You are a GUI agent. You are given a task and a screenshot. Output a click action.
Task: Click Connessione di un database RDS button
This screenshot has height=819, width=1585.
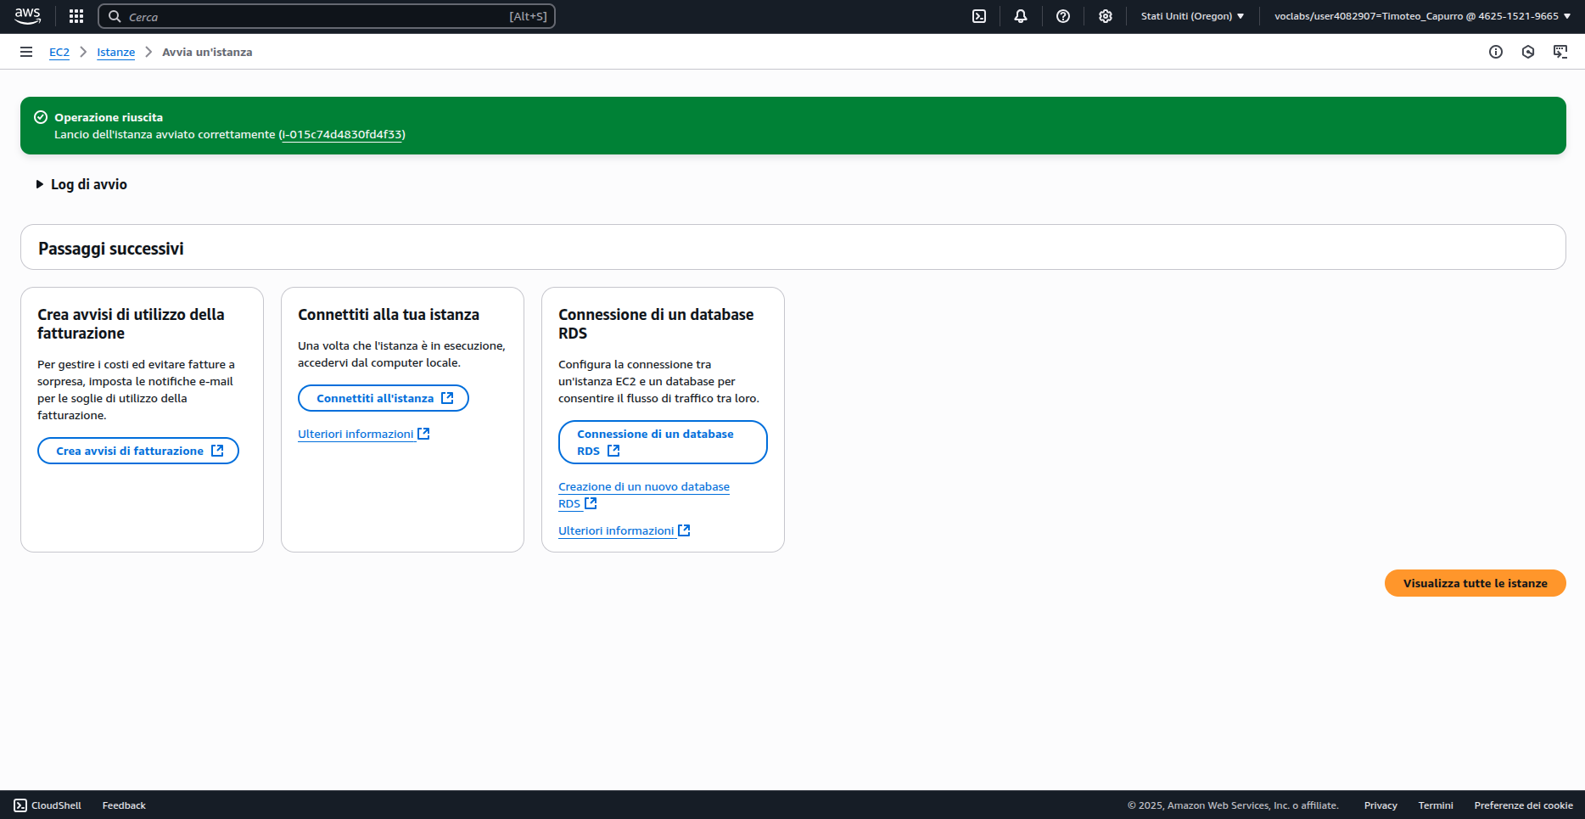663,442
